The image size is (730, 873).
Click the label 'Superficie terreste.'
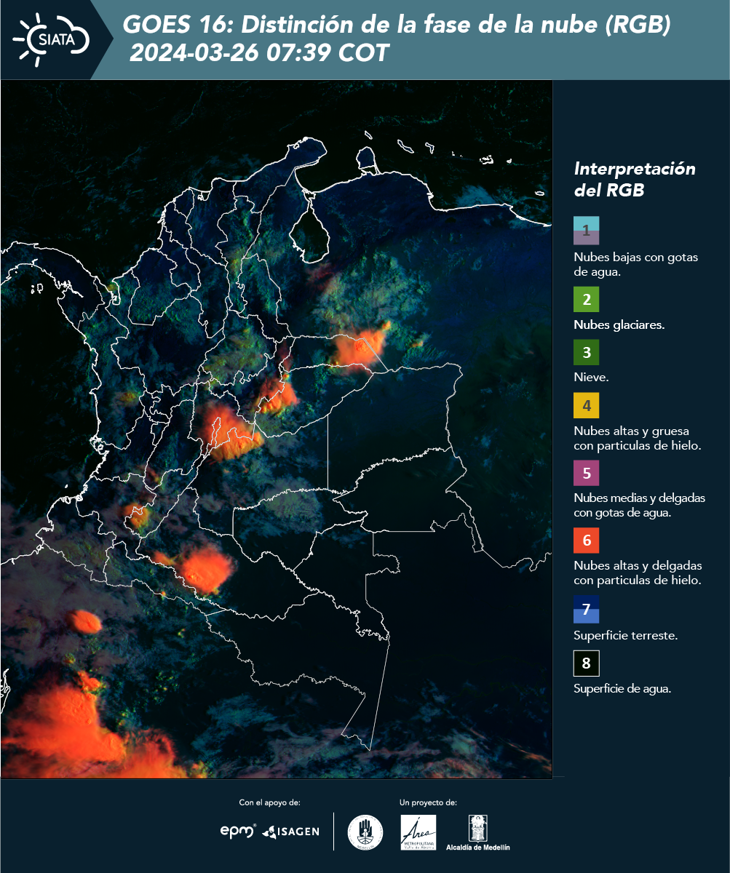coord(626,635)
